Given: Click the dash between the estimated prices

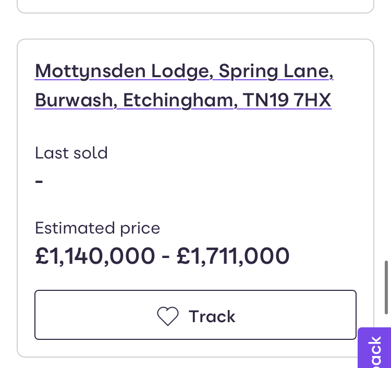Looking at the screenshot, I should pos(166,256).
